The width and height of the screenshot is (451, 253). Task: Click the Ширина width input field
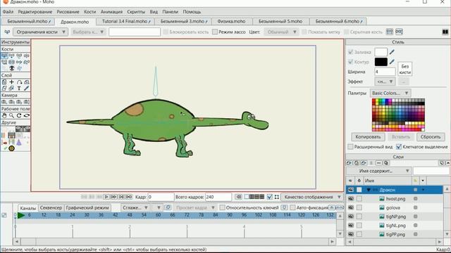[x=385, y=72]
